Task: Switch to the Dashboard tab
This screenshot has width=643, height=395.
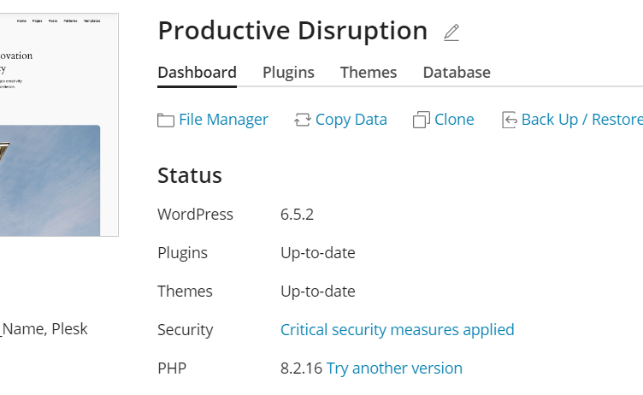Action: pos(197,73)
